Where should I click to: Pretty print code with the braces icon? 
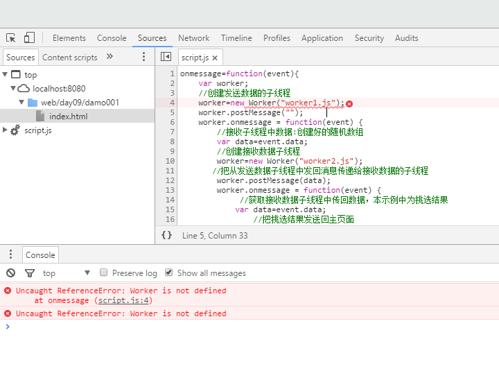pyautogui.click(x=166, y=235)
